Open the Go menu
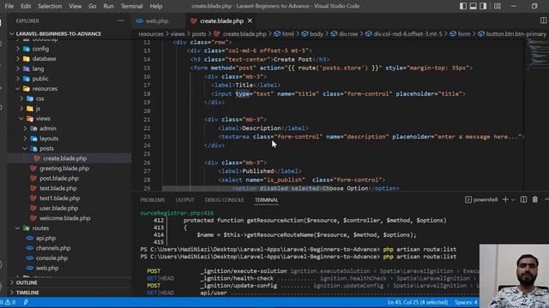This screenshot has width=549, height=308. pyautogui.click(x=92, y=6)
